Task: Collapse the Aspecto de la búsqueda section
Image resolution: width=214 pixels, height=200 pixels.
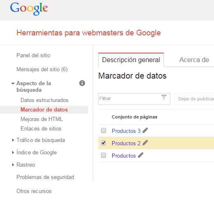Action: pos(13,84)
